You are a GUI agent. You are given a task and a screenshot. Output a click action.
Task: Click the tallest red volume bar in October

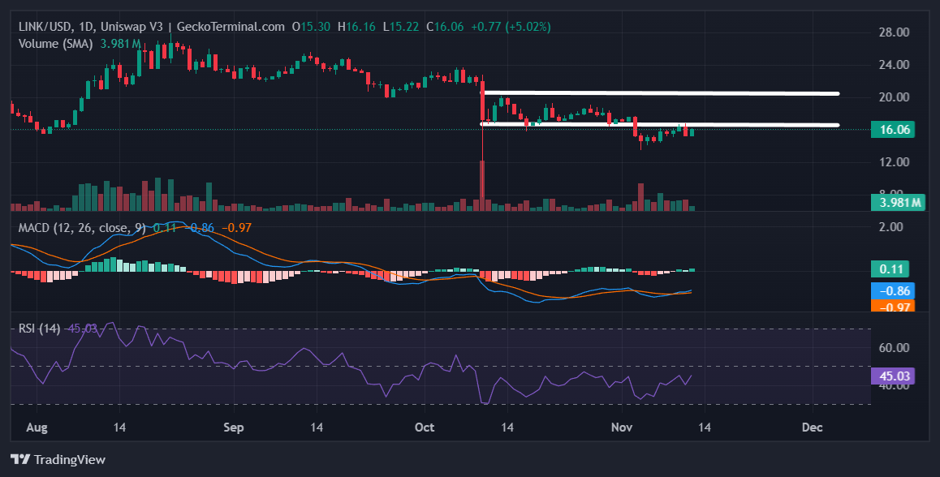point(482,185)
